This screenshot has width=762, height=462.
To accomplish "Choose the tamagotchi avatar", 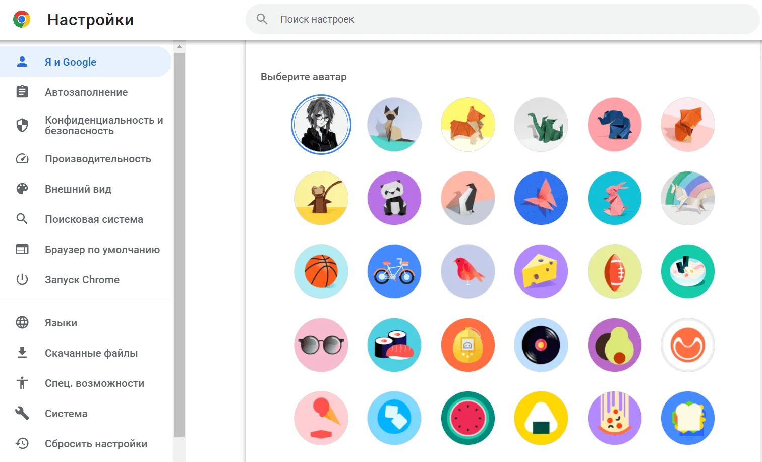I will coord(468,345).
